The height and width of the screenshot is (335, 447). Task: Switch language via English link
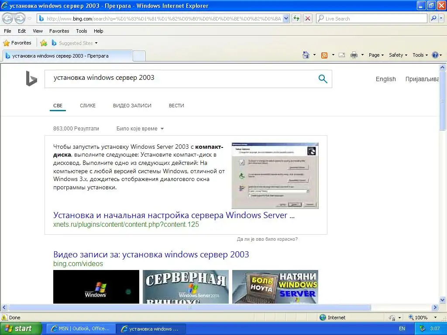pos(386,79)
